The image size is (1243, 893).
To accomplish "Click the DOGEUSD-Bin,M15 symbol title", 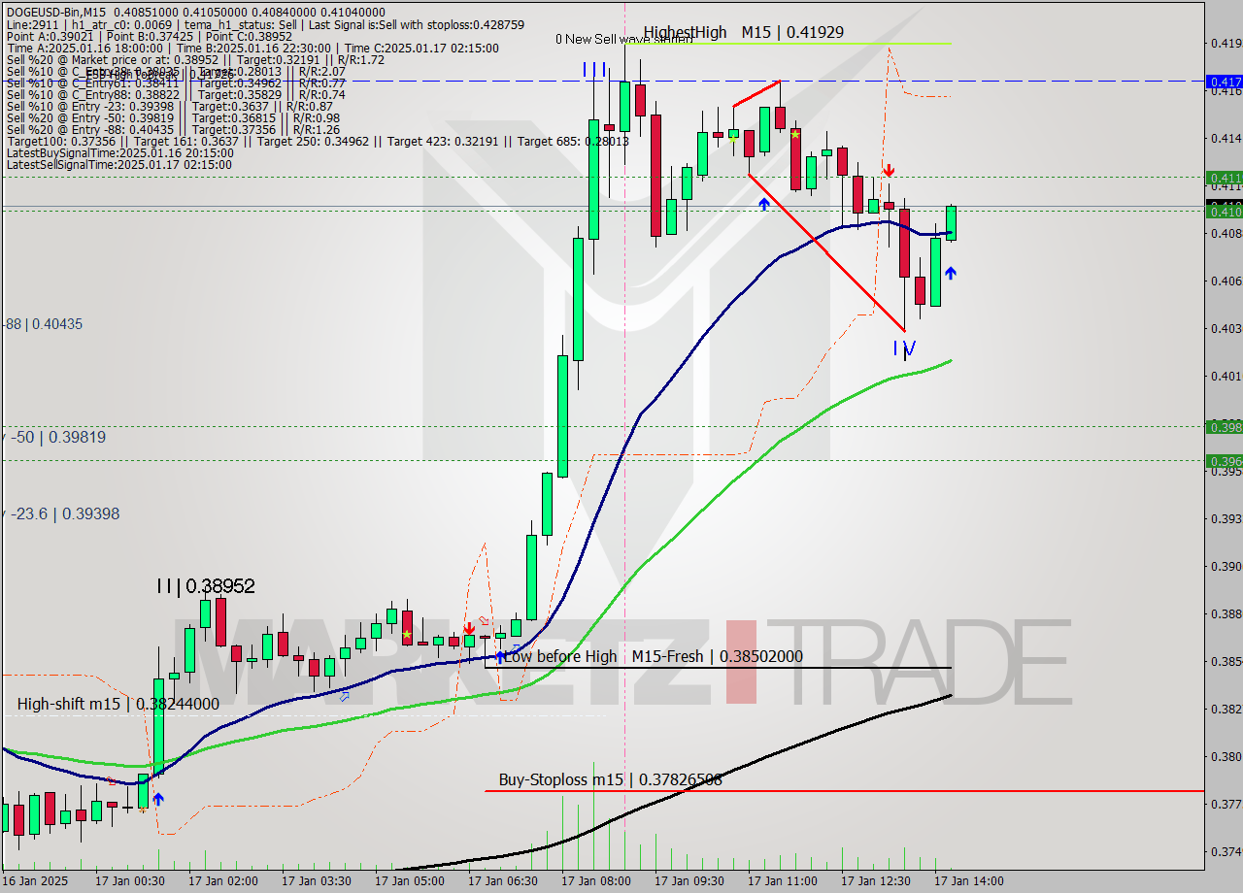I will tap(55, 14).
